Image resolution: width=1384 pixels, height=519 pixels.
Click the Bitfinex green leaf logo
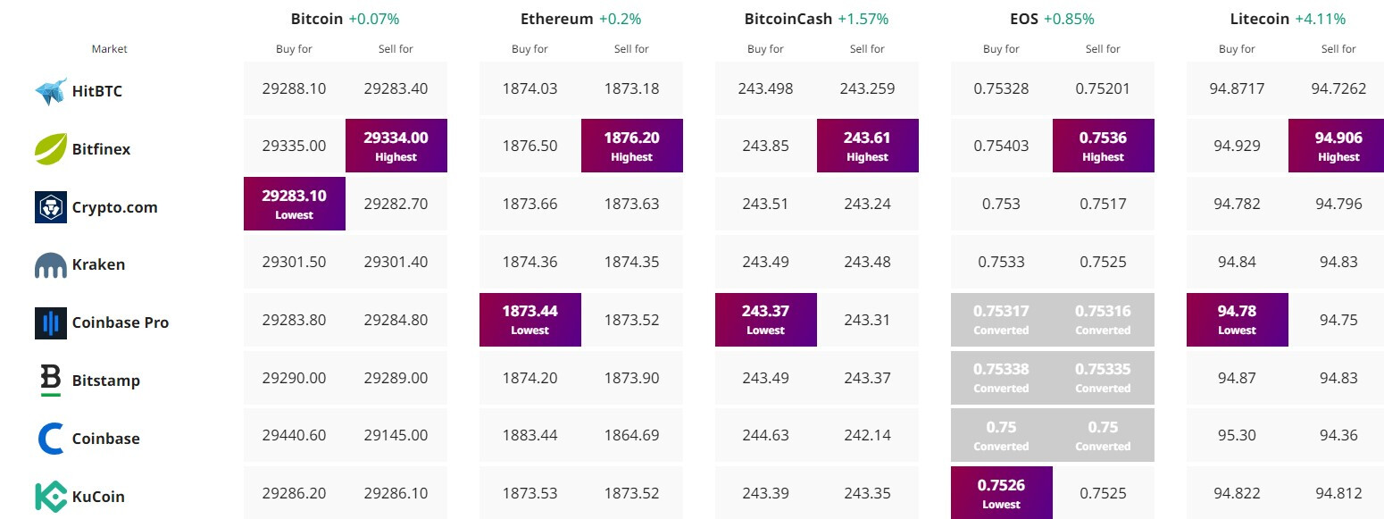coord(51,149)
